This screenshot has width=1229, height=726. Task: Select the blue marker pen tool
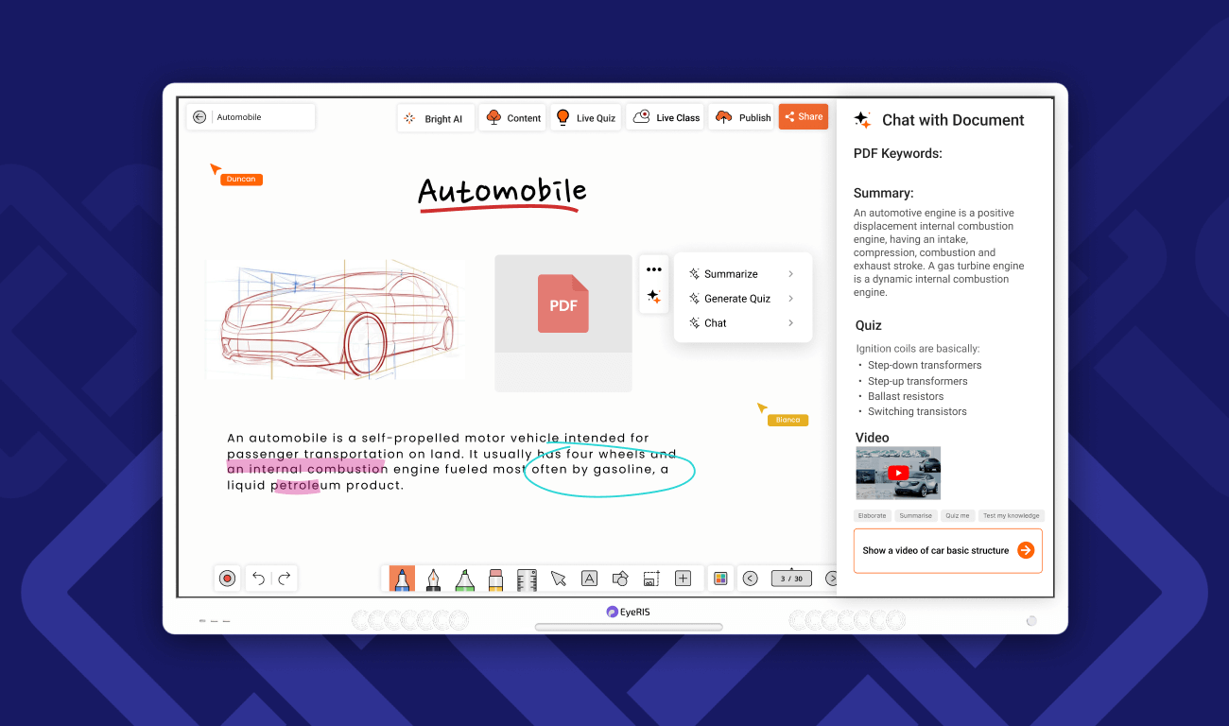(402, 579)
